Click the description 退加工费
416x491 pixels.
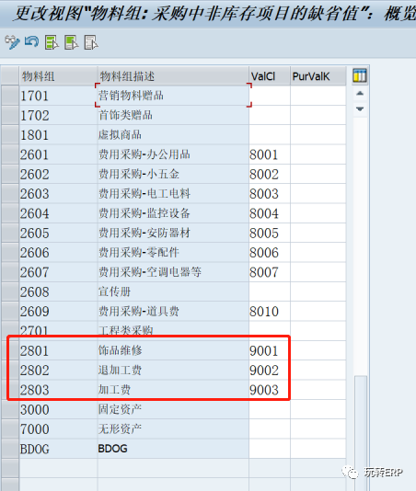[x=173, y=371]
